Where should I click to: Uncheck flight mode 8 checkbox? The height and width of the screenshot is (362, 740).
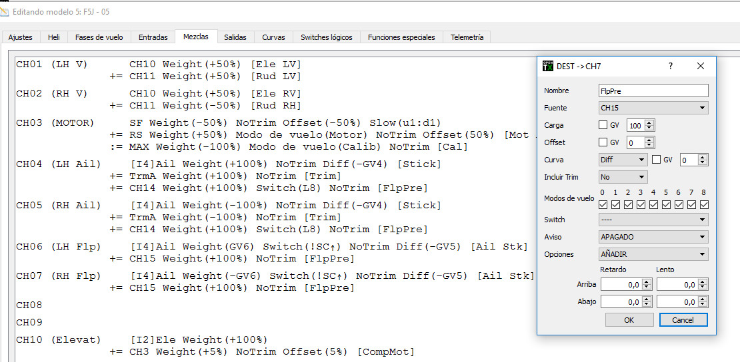coord(704,205)
